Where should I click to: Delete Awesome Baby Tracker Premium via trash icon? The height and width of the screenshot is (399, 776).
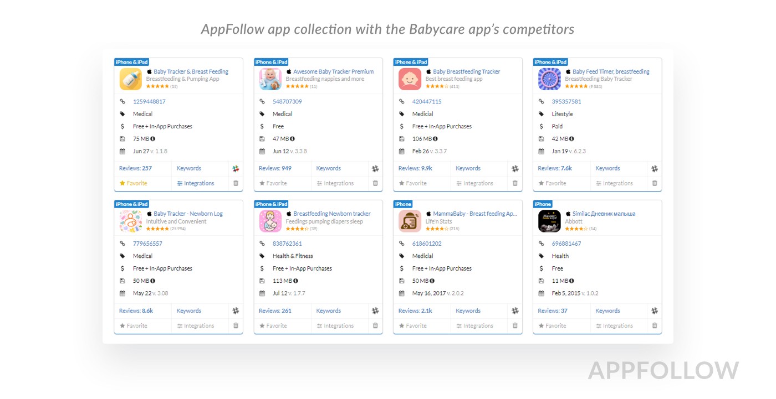pos(375,183)
